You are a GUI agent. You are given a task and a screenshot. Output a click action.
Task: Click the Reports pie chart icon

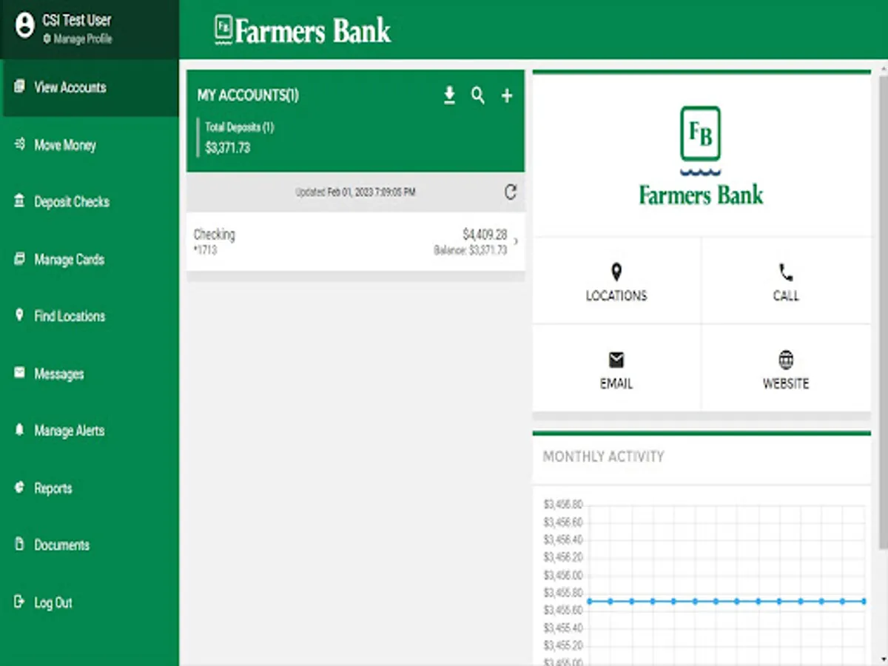pos(19,488)
